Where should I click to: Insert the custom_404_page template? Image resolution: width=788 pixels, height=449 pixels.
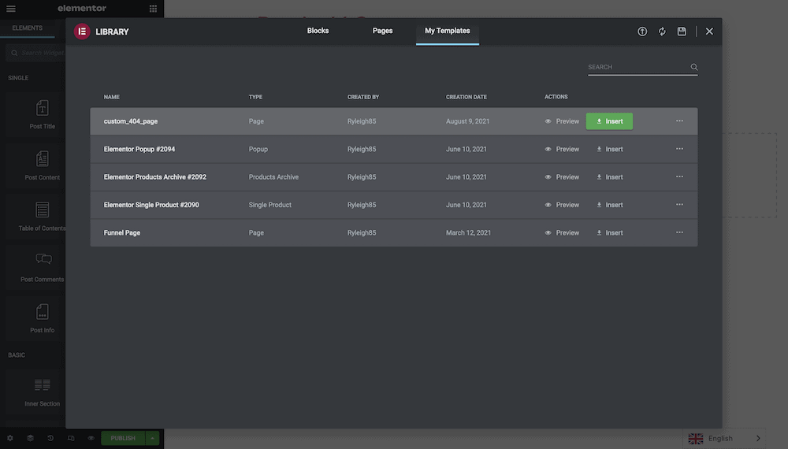point(609,121)
